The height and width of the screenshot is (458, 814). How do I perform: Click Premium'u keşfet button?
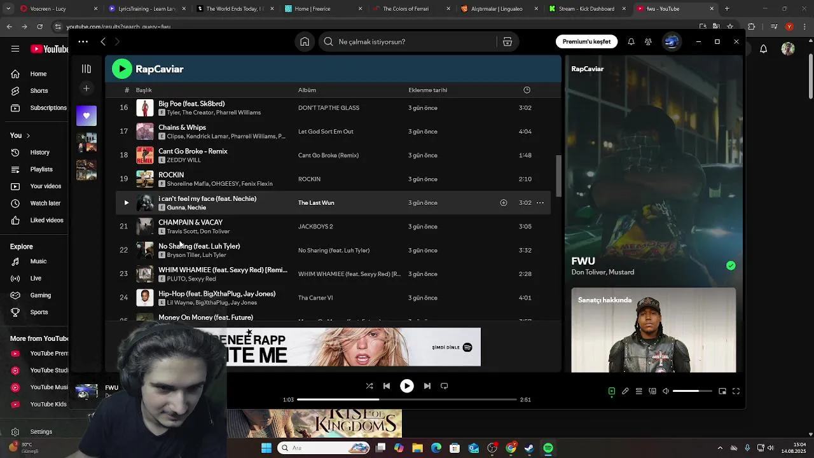tap(586, 41)
